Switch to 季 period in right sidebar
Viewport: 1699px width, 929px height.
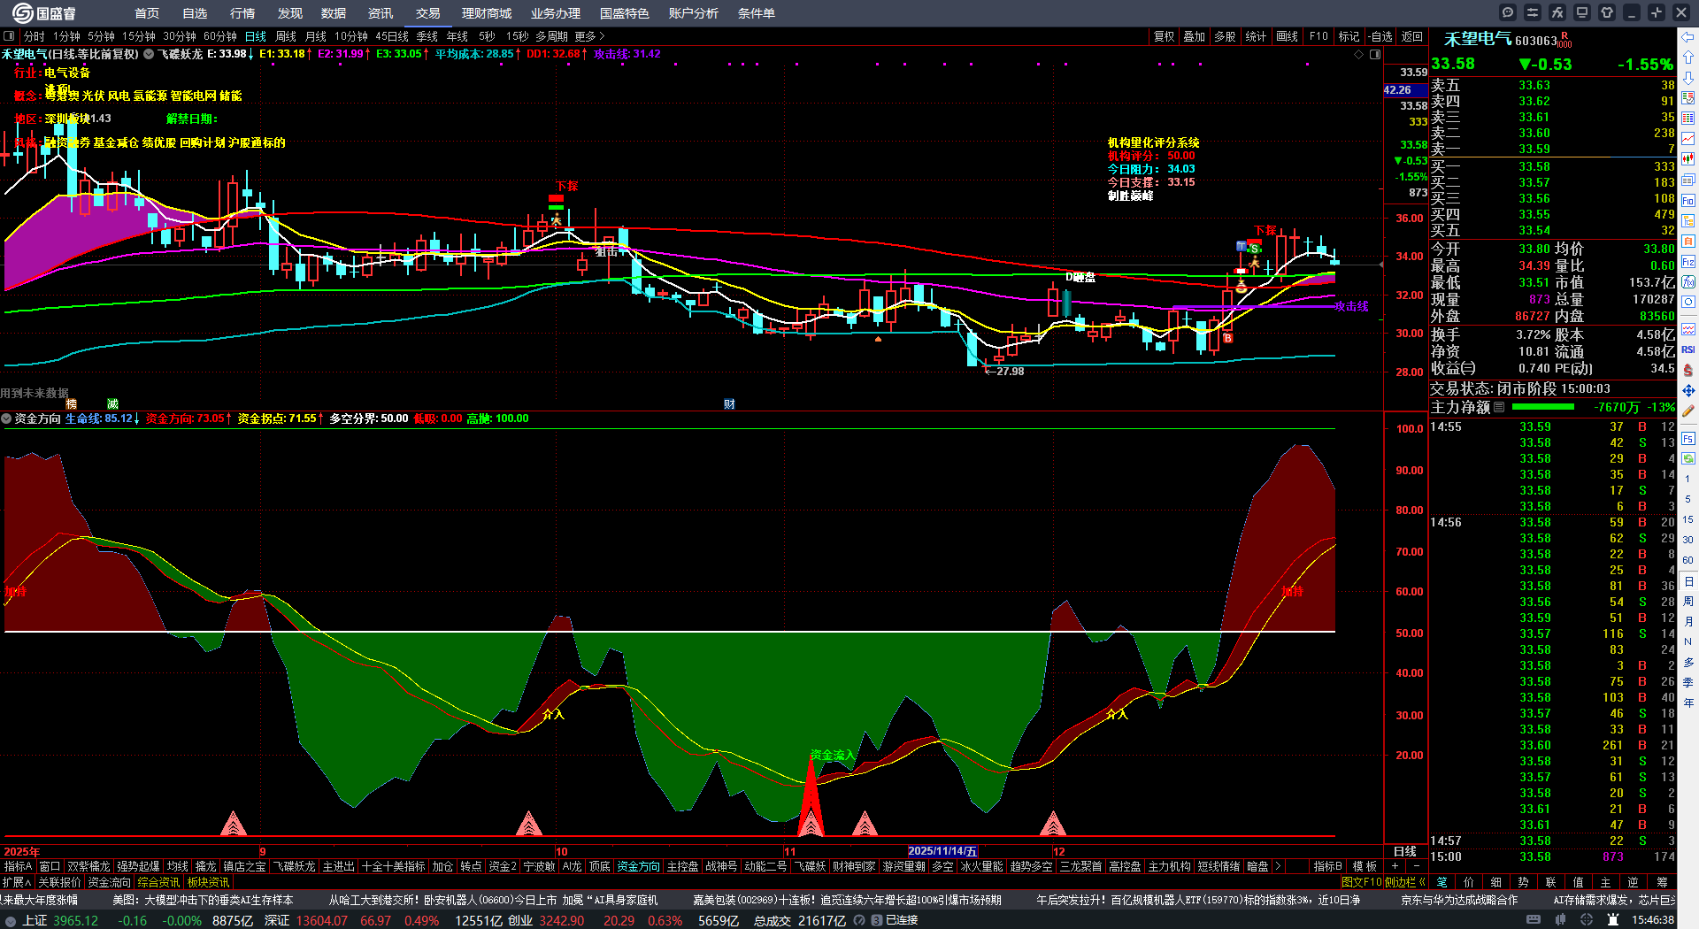click(1688, 683)
